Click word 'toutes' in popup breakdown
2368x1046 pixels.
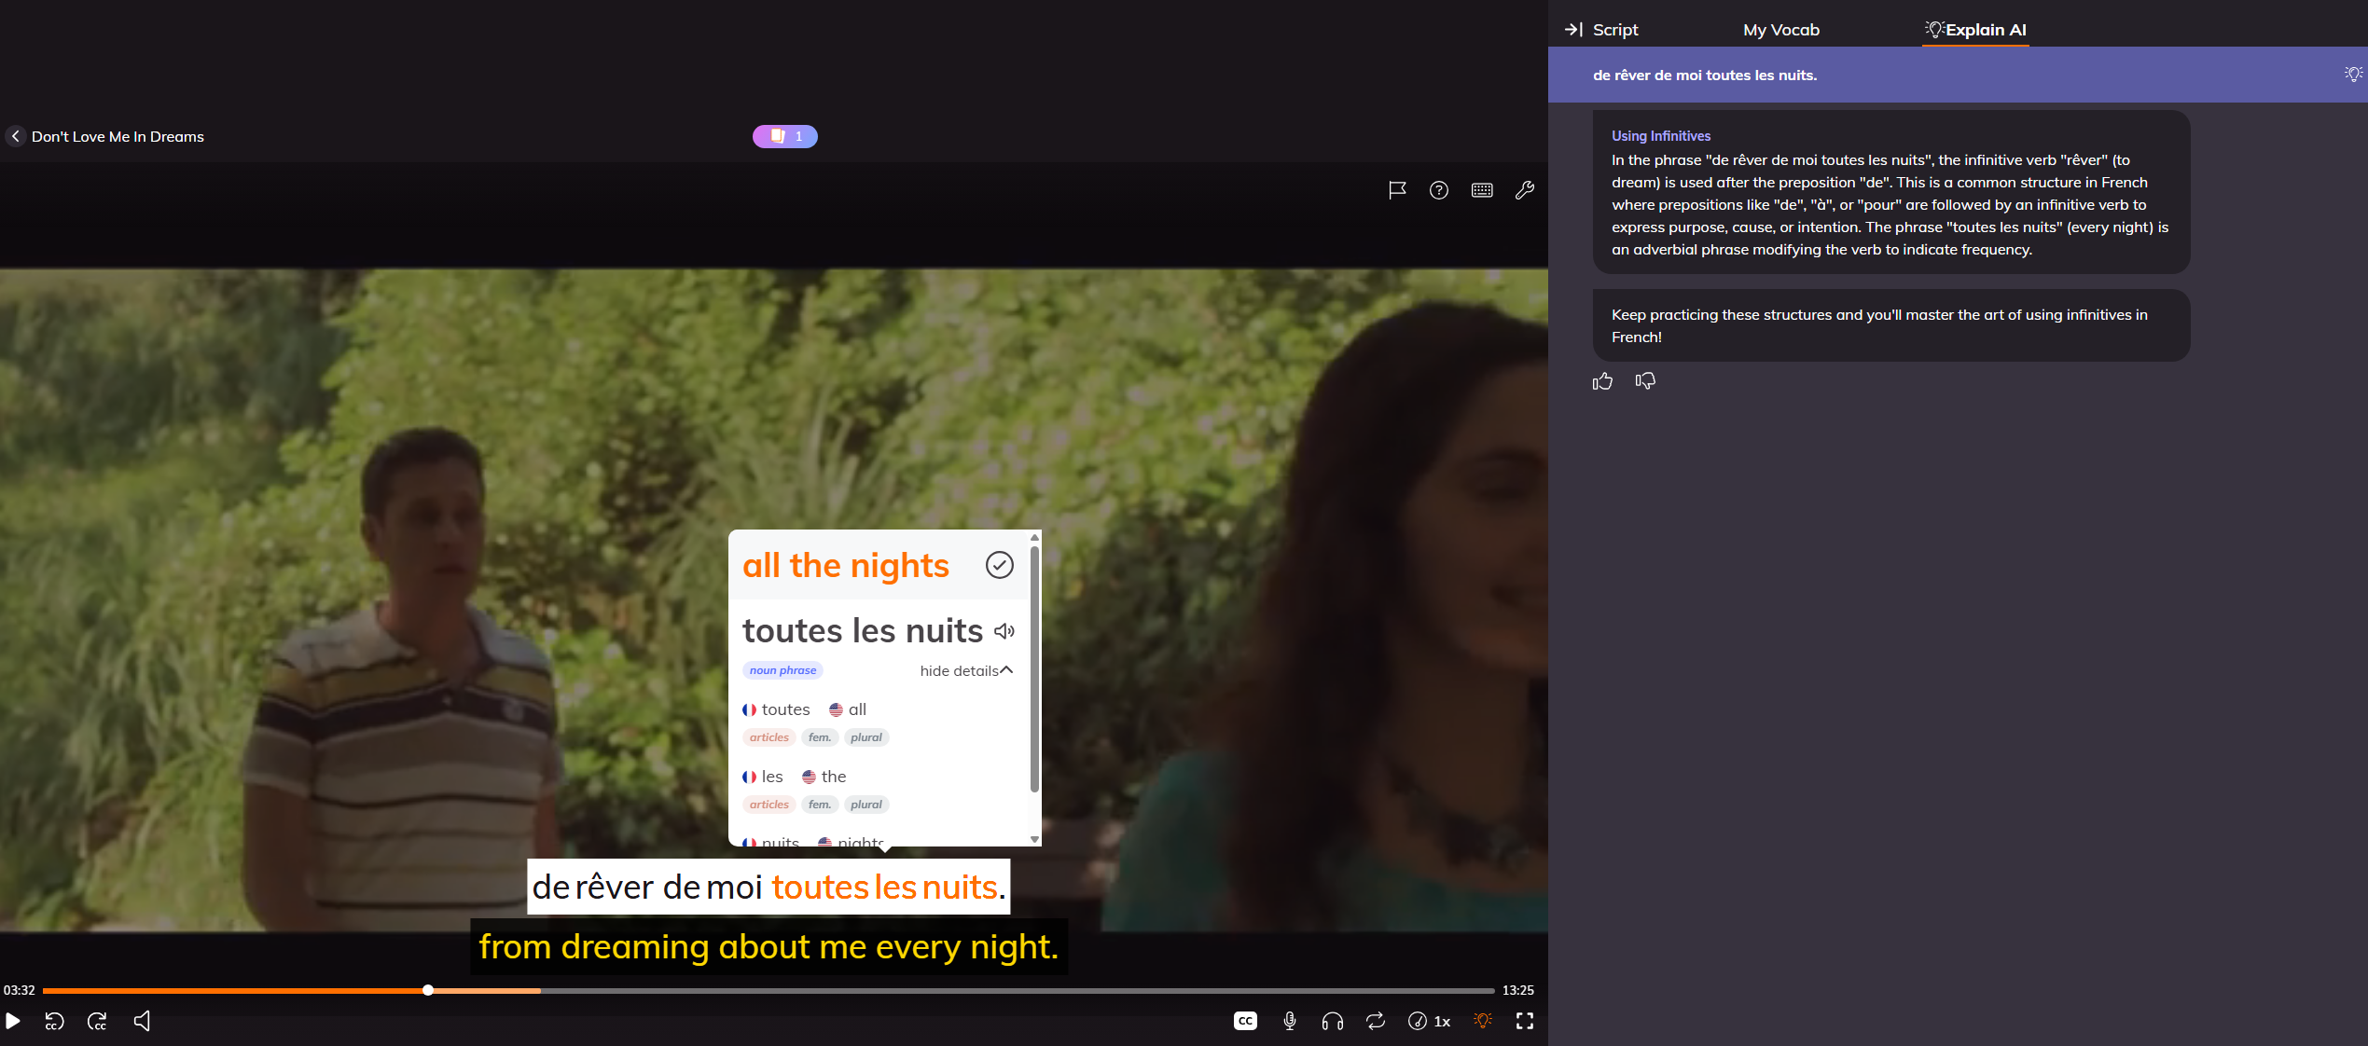[x=785, y=709]
